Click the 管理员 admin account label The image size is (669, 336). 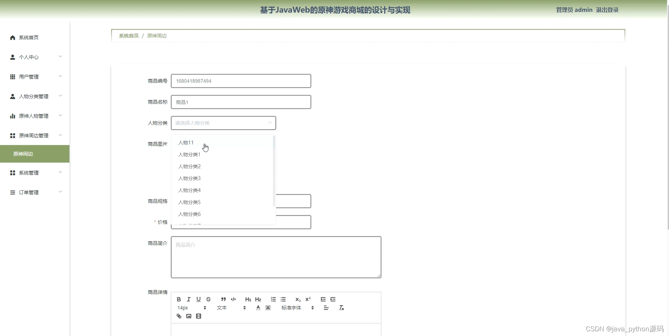tap(574, 10)
